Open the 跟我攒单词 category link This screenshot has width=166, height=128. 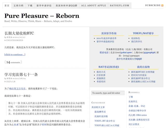(100, 111)
